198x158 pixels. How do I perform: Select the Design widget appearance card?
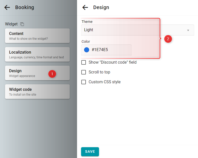(x=37, y=73)
